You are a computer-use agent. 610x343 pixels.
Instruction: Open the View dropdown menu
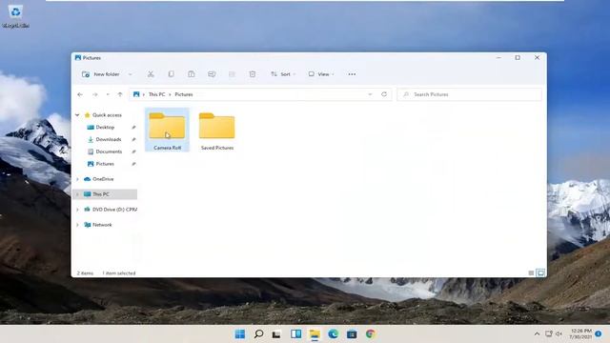(321, 74)
